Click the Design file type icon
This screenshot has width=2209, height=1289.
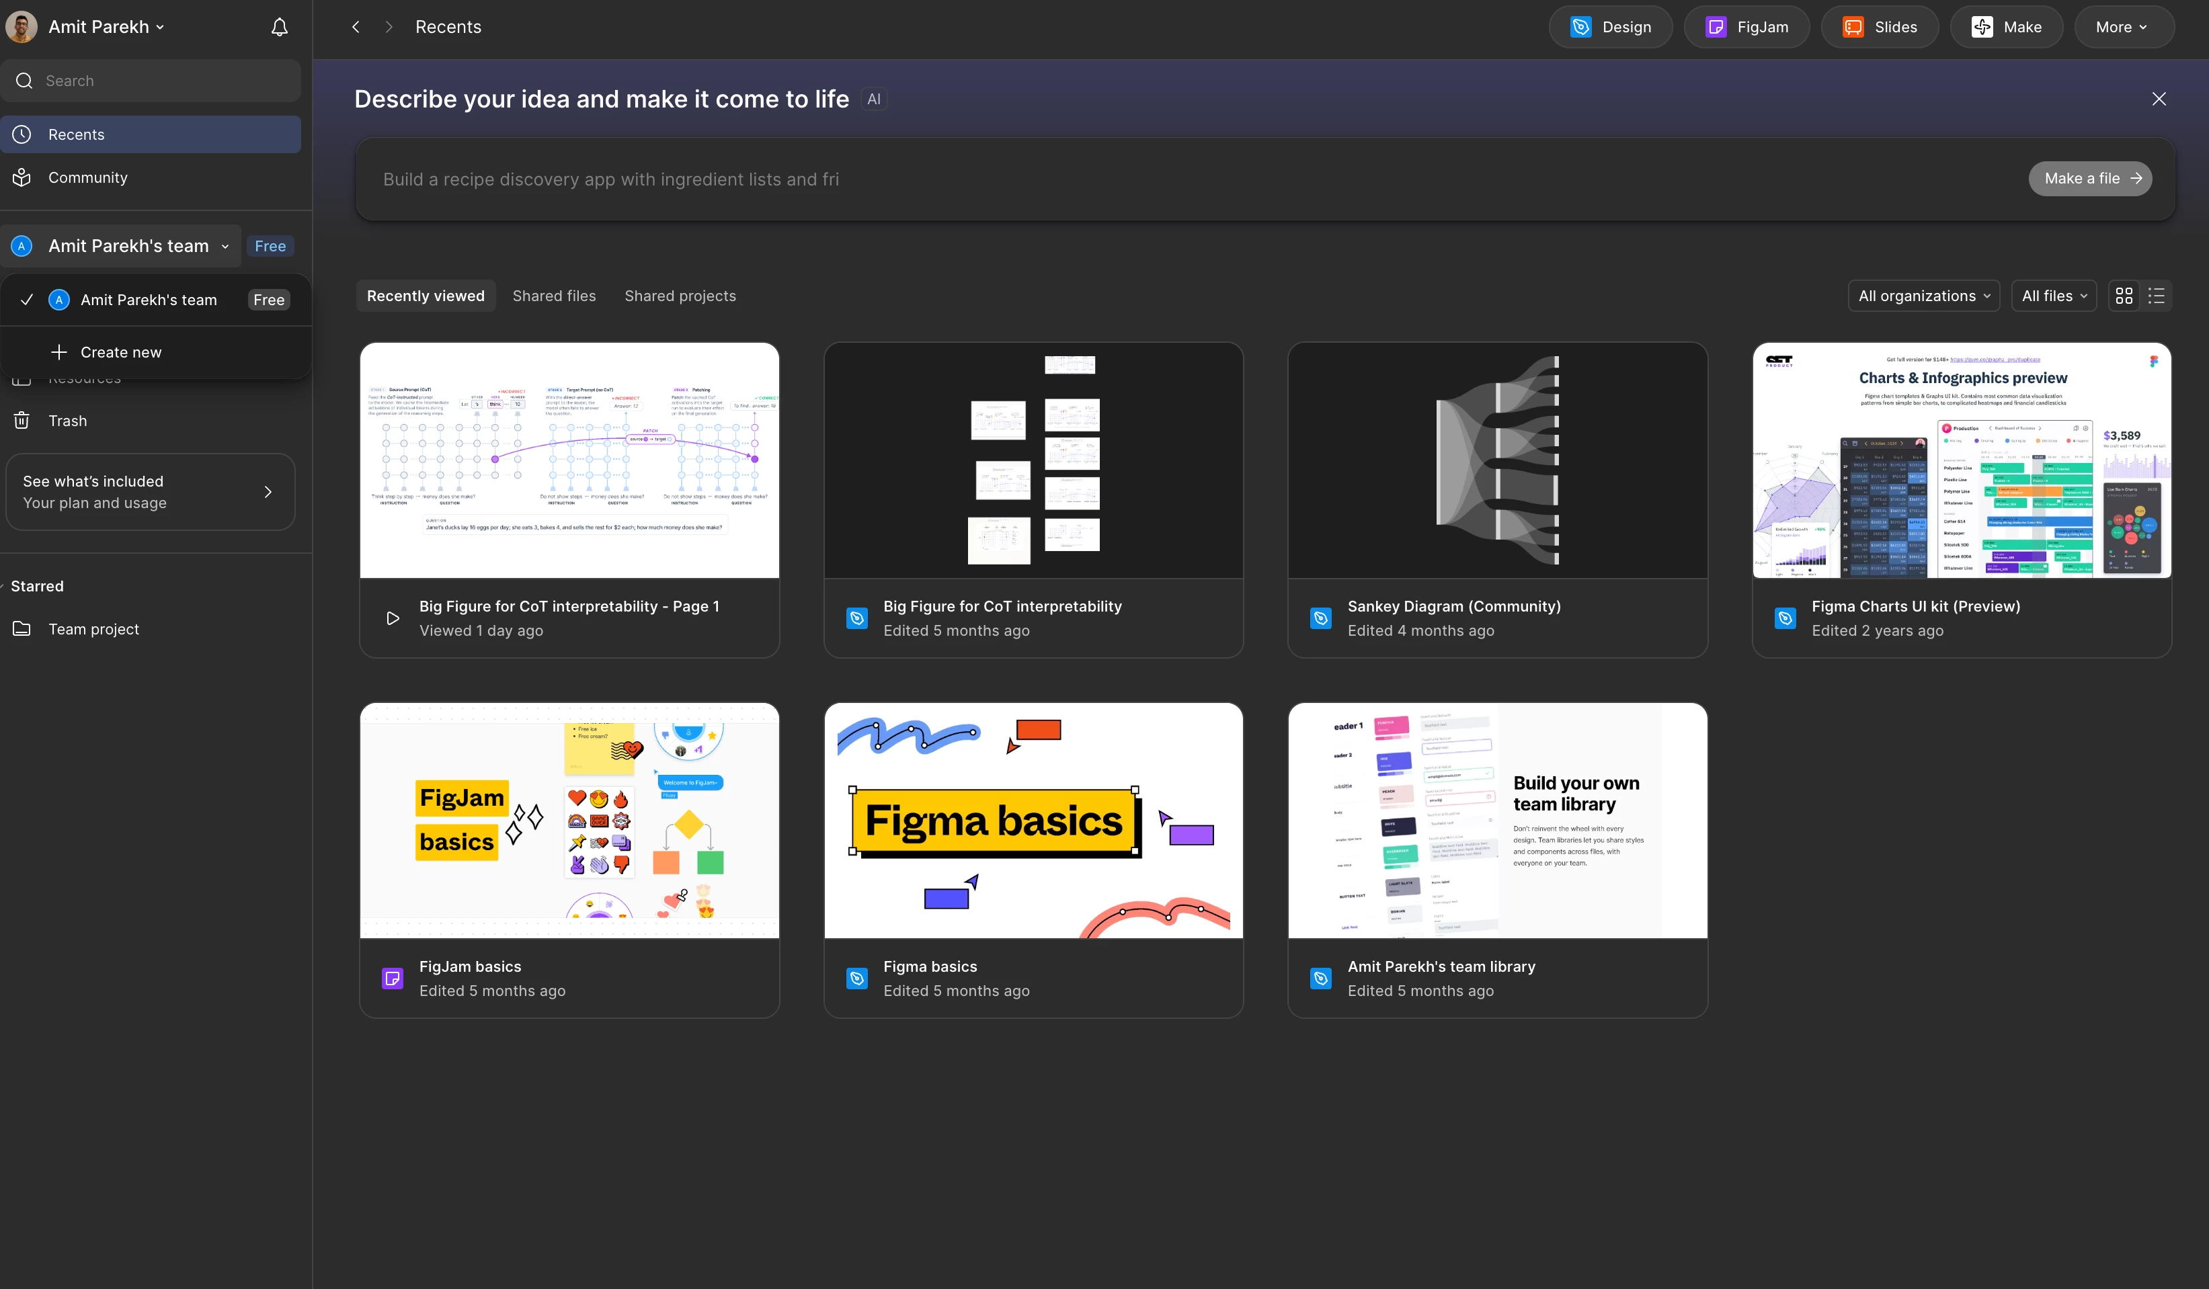(x=1580, y=27)
